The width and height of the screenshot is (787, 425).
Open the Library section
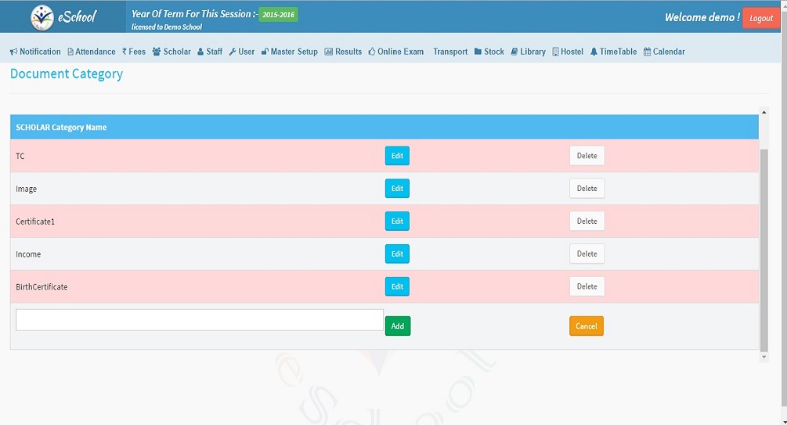(x=528, y=52)
